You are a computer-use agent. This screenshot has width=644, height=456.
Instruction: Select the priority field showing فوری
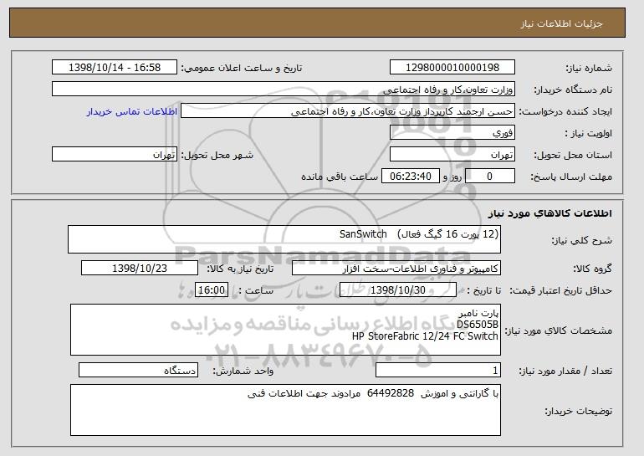click(452, 133)
